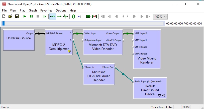Open the 100% zoom dropdown
The width and height of the screenshot is (204, 109).
tap(160, 16)
